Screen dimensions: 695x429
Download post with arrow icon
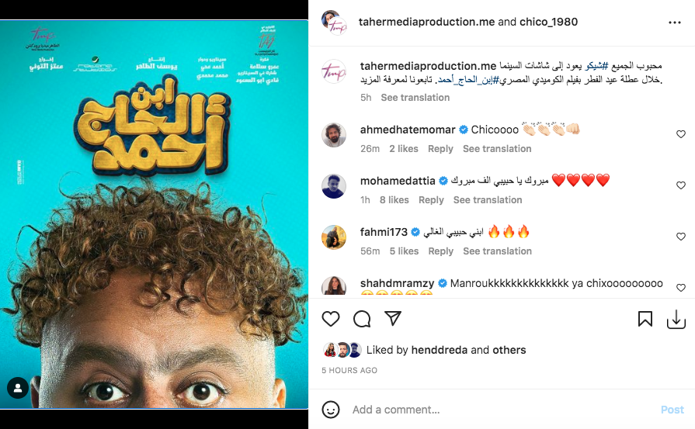click(x=676, y=319)
